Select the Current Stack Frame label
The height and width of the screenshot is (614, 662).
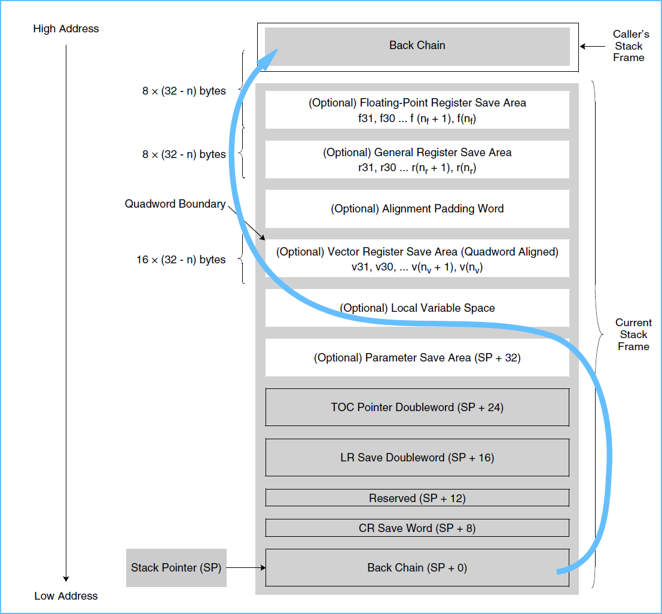[633, 335]
